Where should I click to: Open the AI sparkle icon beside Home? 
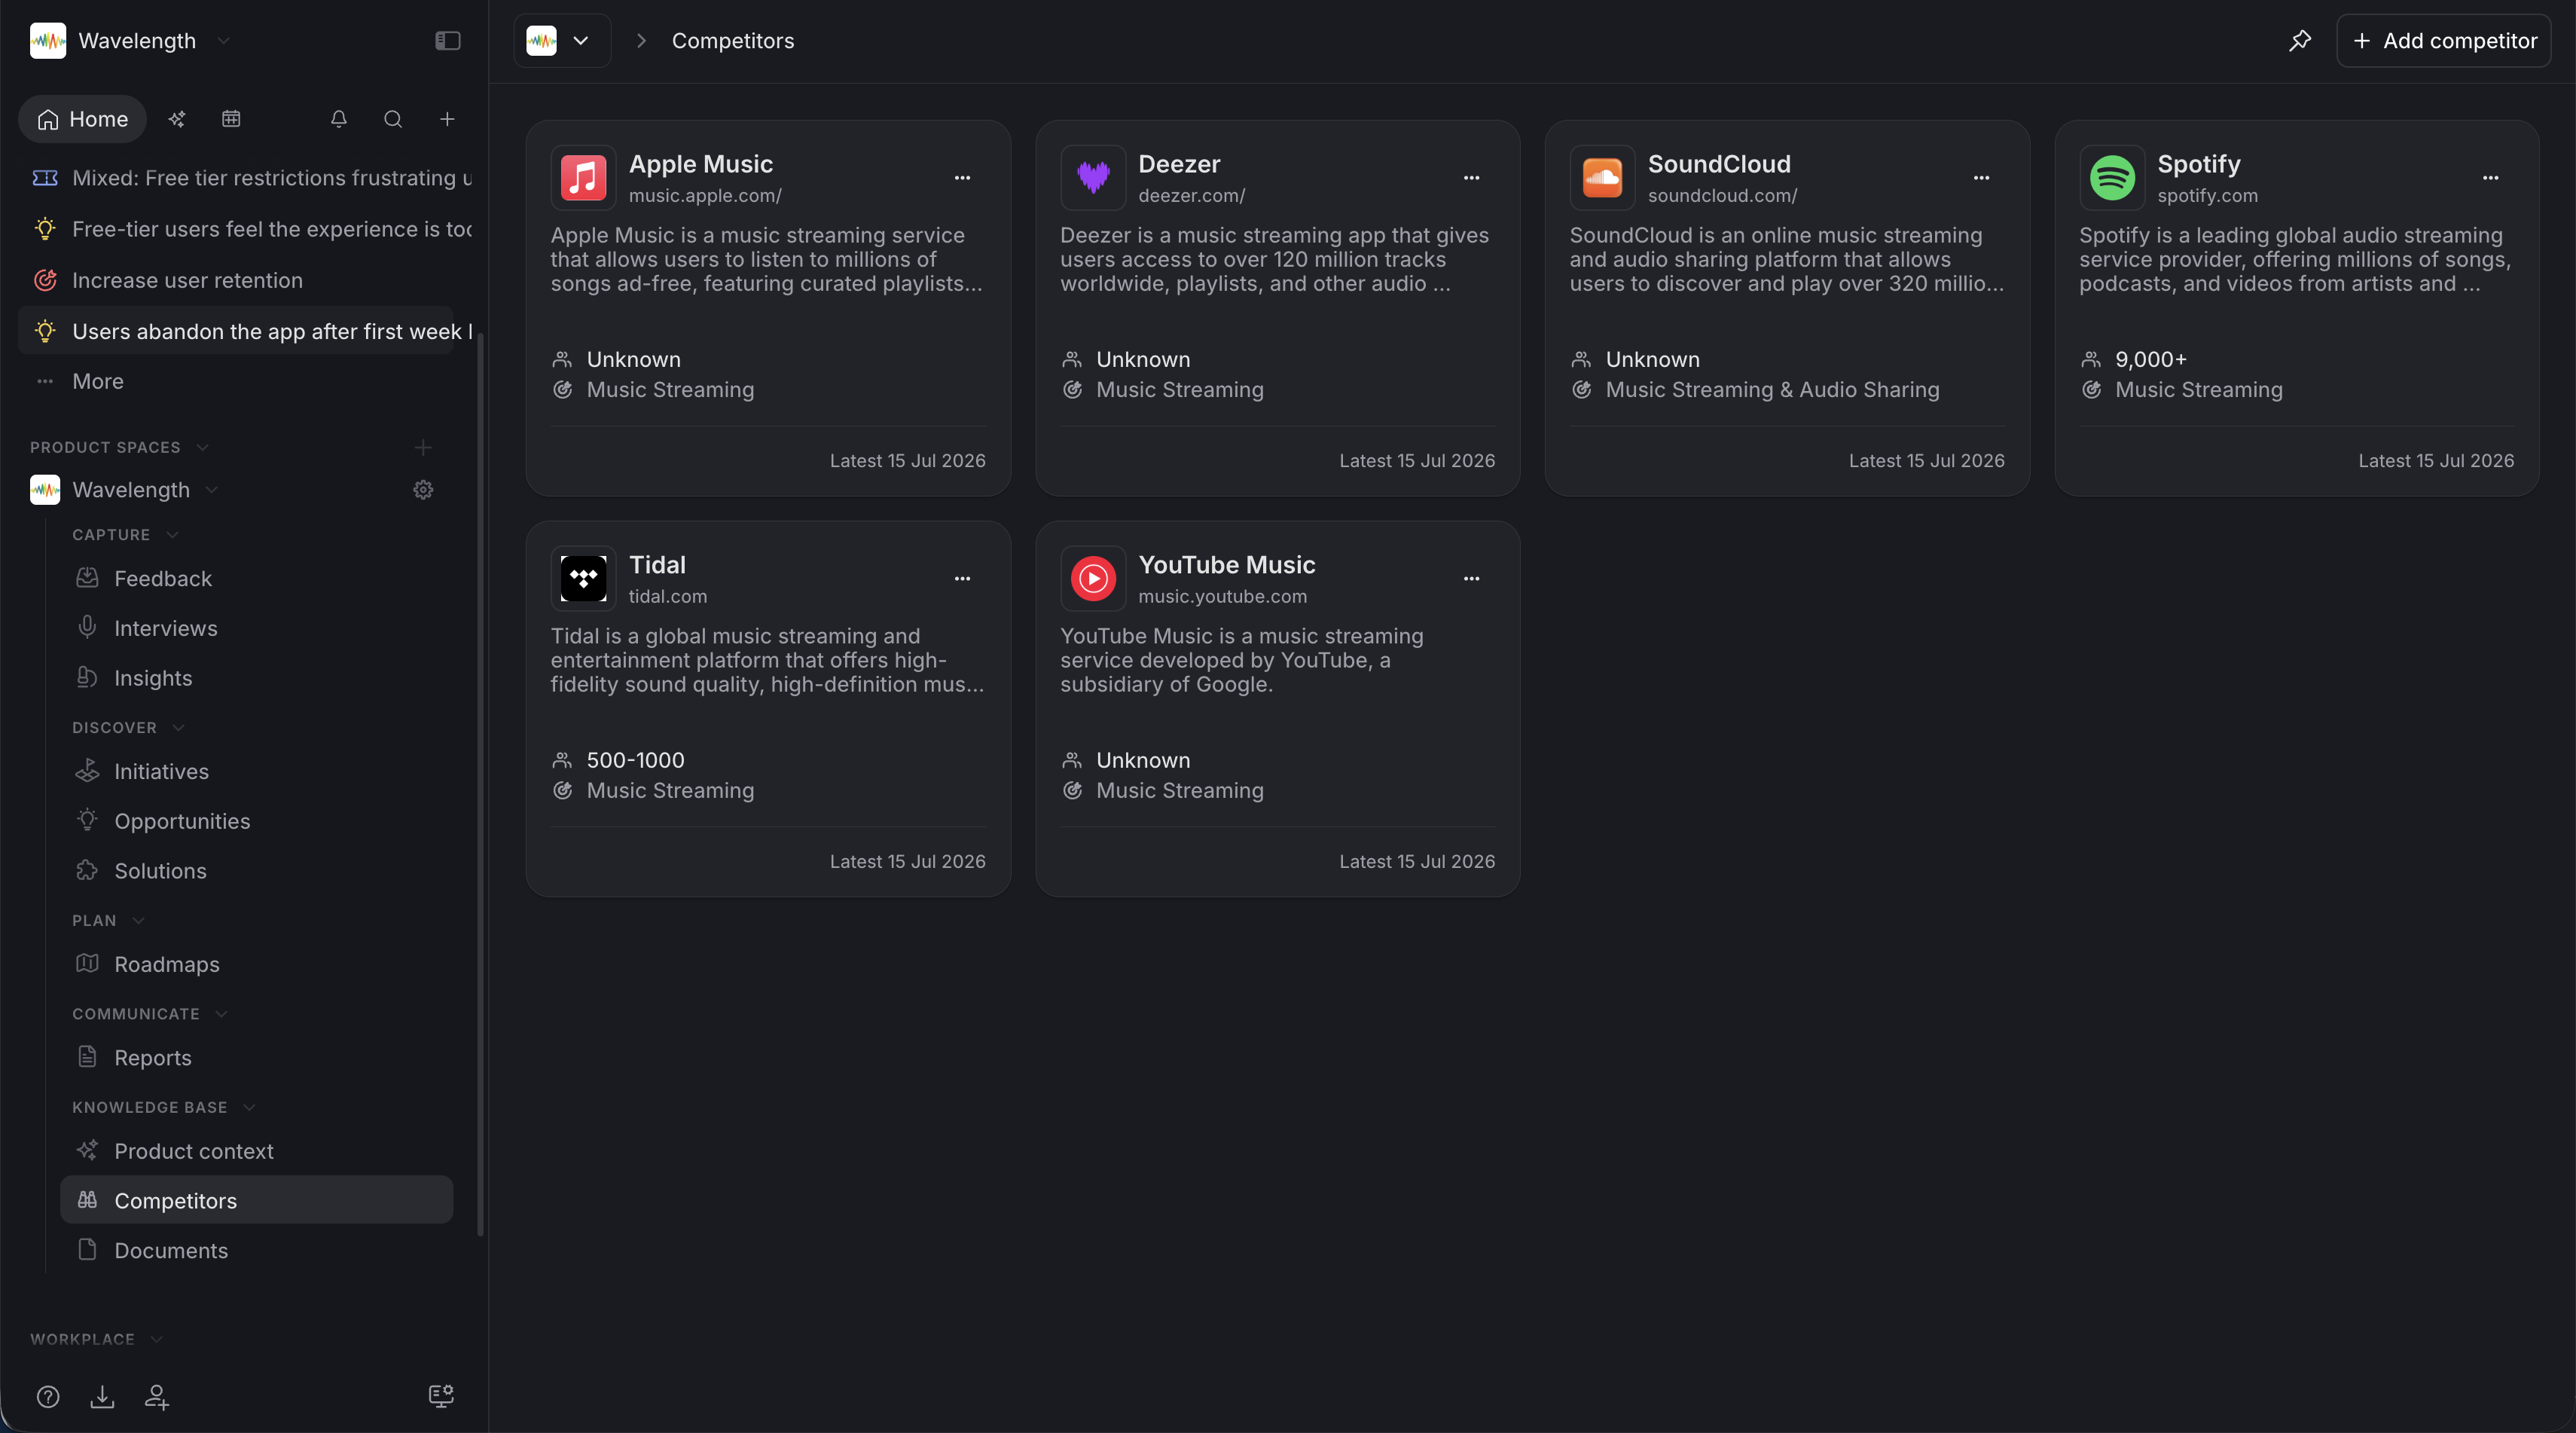[x=177, y=119]
